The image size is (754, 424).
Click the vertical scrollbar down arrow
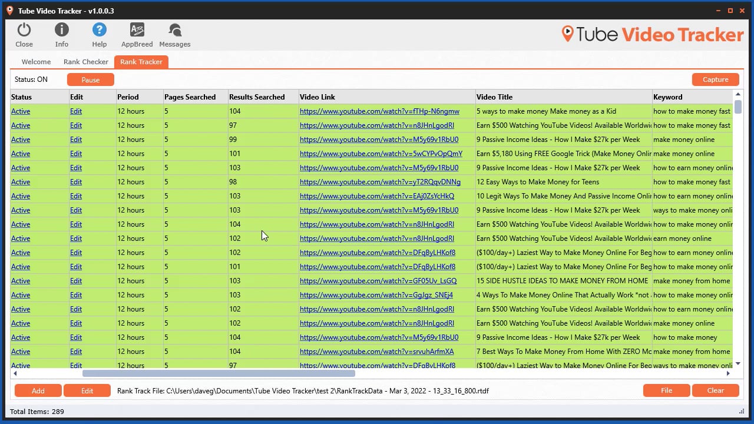click(x=738, y=365)
